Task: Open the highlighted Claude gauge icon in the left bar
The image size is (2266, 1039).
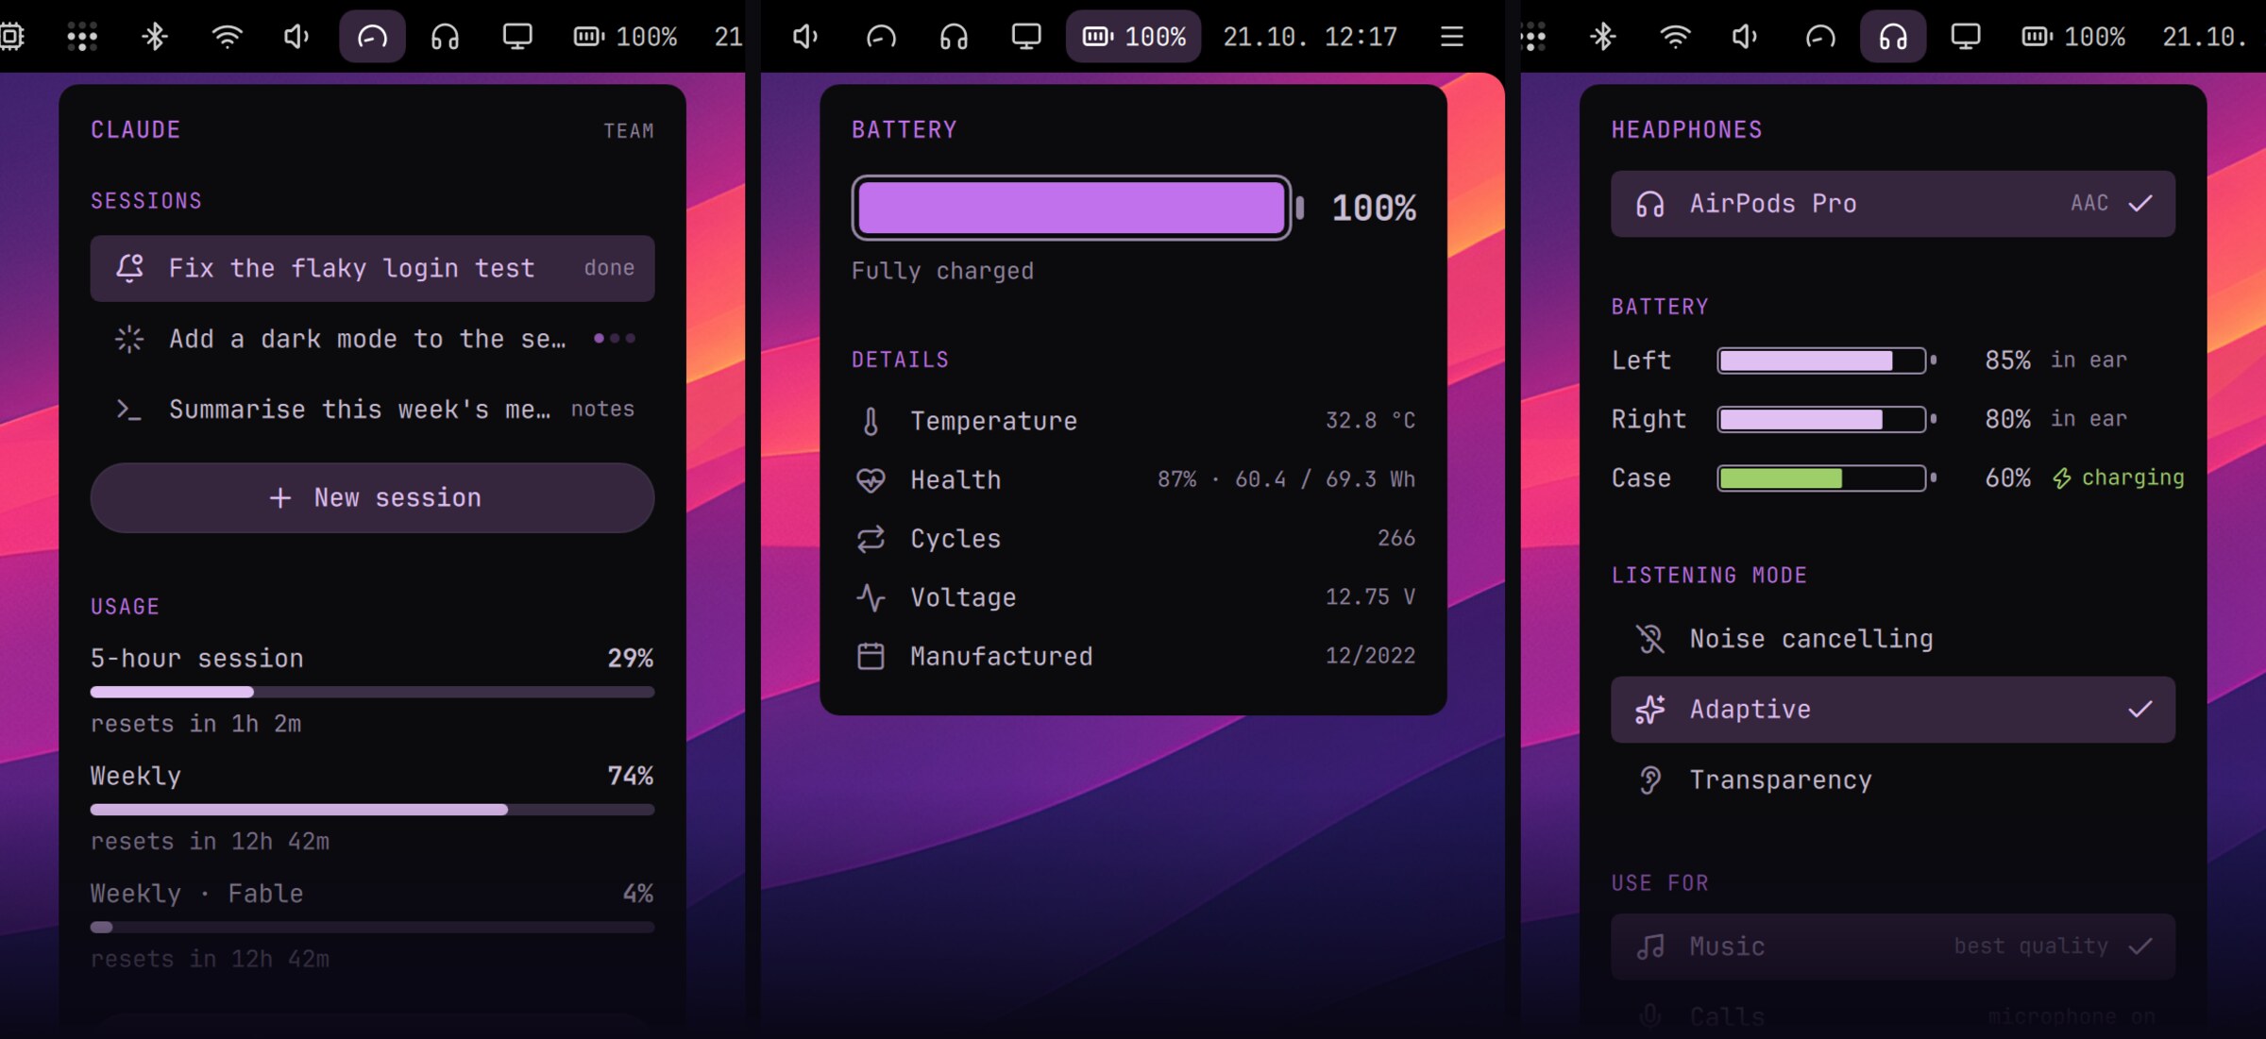Action: 372,37
